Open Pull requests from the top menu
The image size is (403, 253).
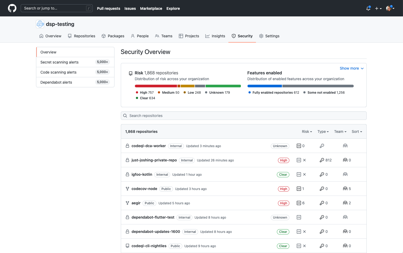[x=109, y=8]
